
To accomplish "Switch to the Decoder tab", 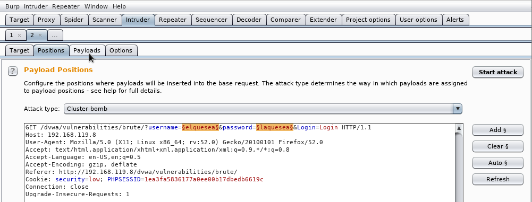I will coord(249,20).
